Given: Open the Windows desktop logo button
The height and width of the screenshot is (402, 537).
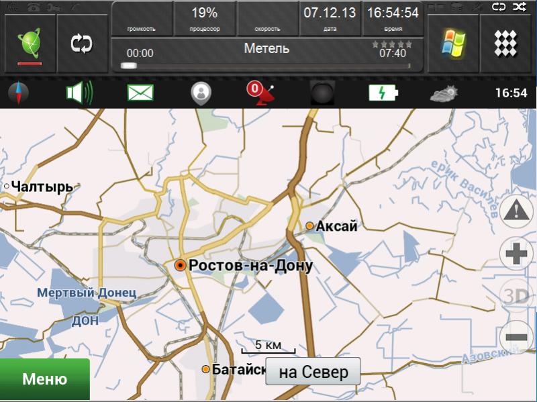Looking at the screenshot, I should 453,44.
